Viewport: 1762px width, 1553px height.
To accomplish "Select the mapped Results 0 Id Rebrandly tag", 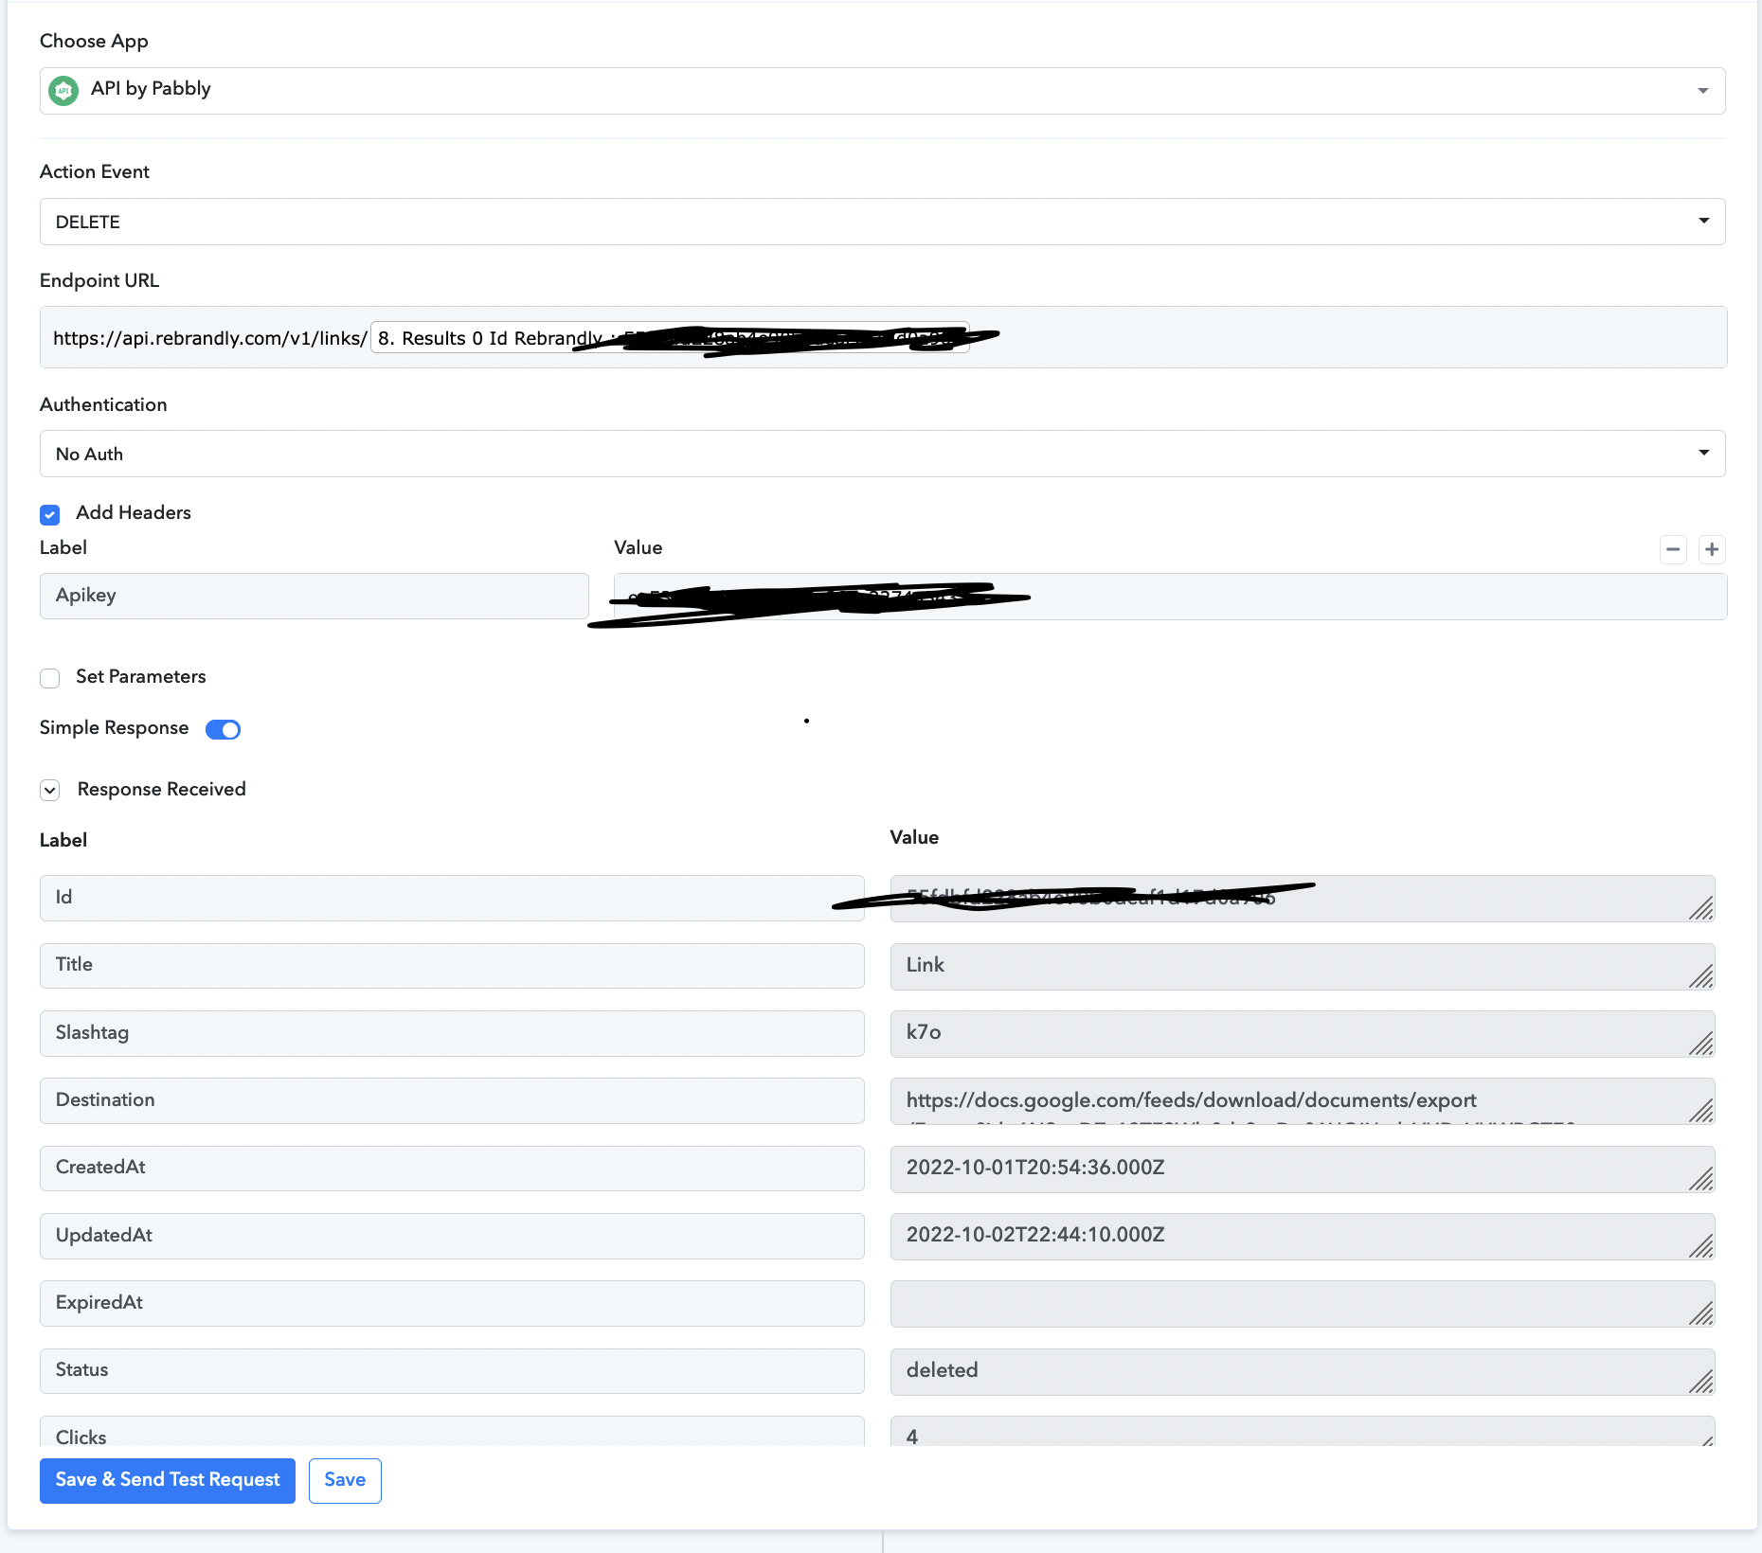I will click(x=670, y=338).
